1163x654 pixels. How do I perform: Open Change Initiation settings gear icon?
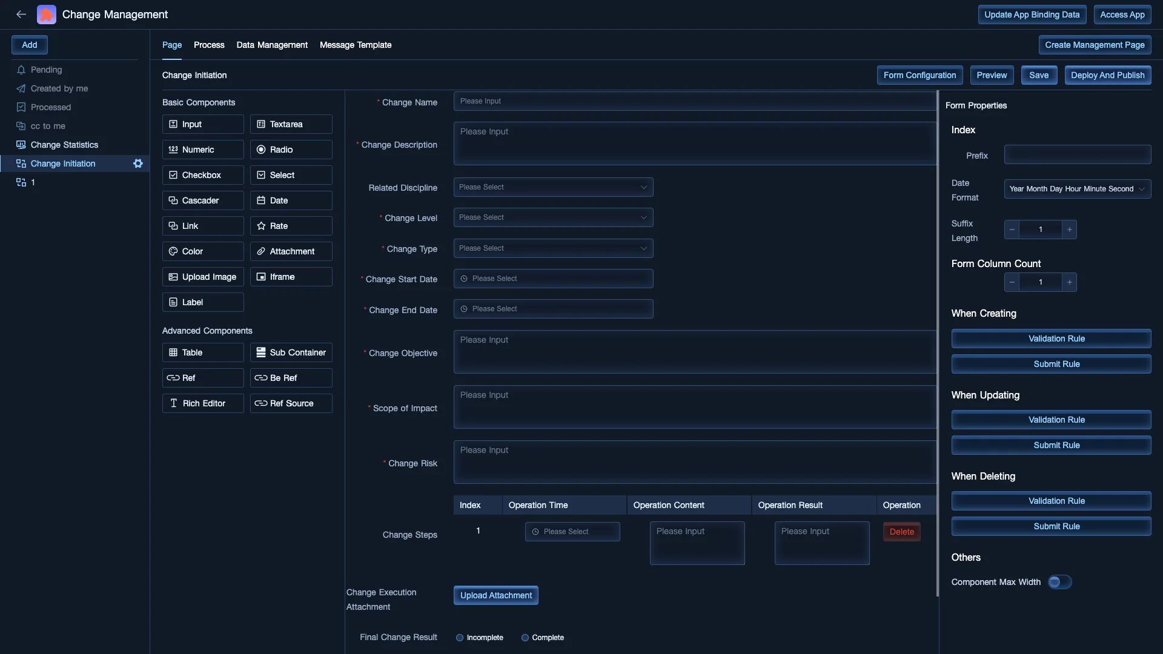point(138,163)
